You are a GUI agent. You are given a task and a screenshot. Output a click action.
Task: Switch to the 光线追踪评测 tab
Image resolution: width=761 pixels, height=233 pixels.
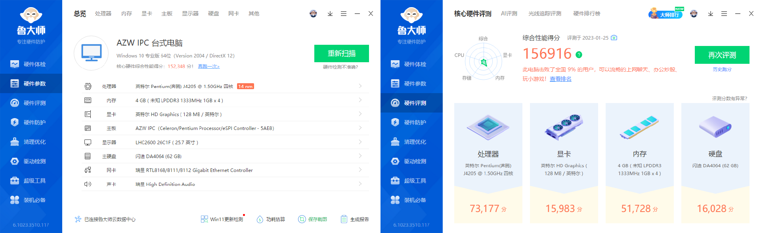tap(545, 13)
